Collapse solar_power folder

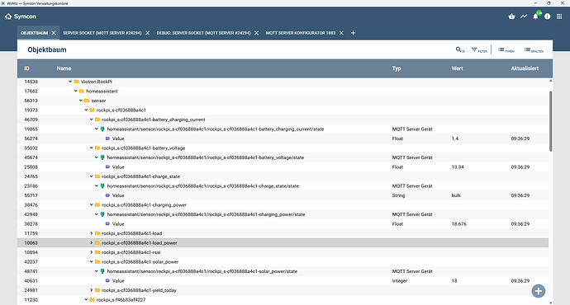click(91, 262)
